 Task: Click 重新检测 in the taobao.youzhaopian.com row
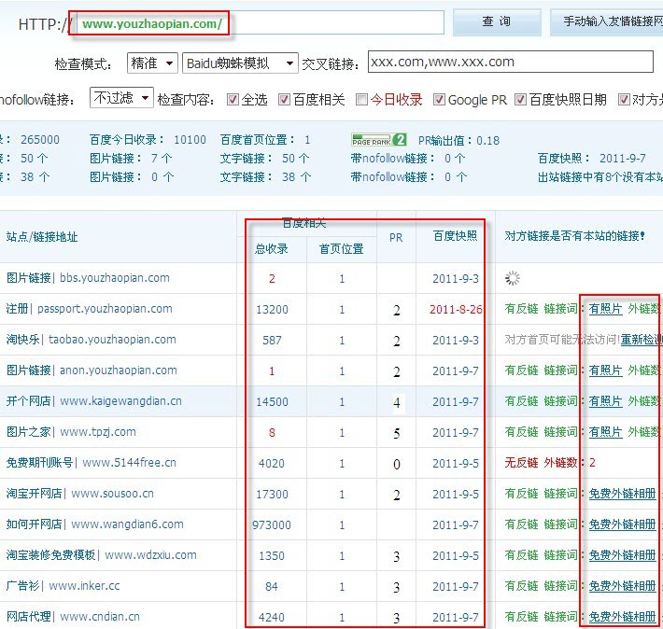642,340
